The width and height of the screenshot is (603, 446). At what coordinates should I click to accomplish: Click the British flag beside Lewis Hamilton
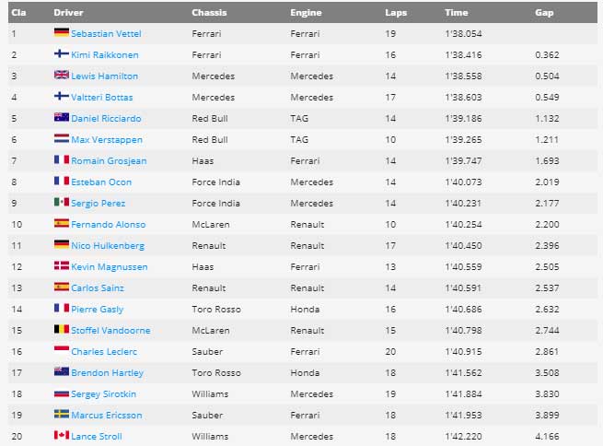tap(61, 76)
